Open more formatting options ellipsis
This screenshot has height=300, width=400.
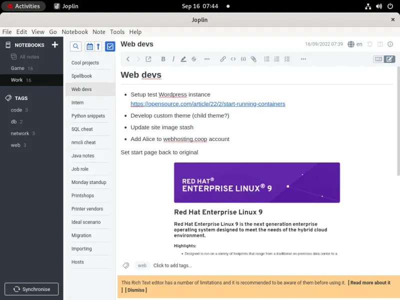pos(207,59)
